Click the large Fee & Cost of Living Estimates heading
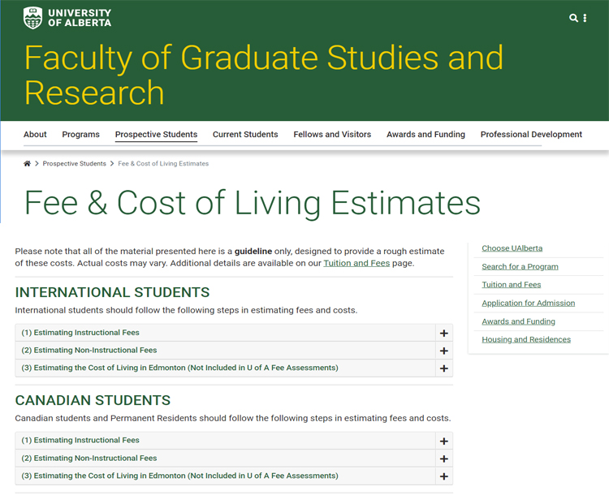Screen dimensions: 609x504 (x=253, y=203)
